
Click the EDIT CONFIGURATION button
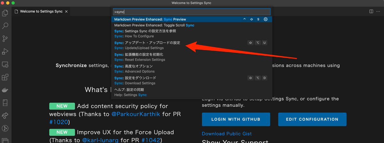(x=312, y=119)
